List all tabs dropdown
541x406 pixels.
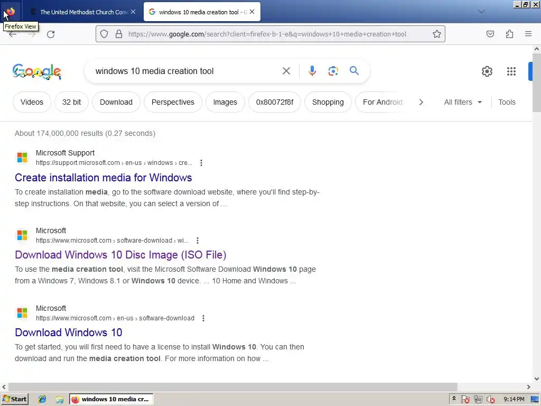(x=481, y=12)
